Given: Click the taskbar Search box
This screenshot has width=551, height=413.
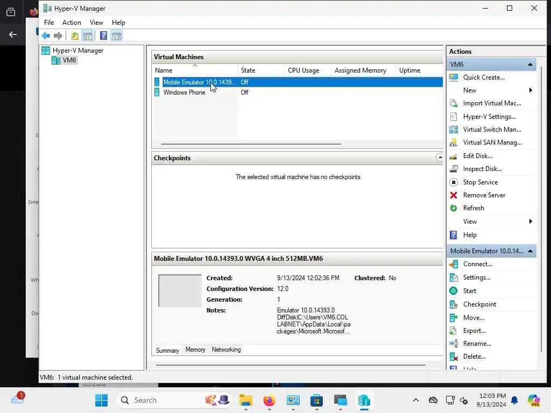Looking at the screenshot, I should (x=174, y=400).
